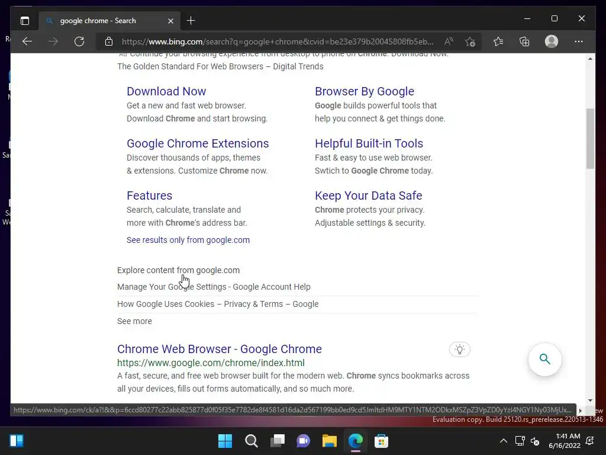
Task: Show hidden tray icons chevron
Action: pos(504,441)
